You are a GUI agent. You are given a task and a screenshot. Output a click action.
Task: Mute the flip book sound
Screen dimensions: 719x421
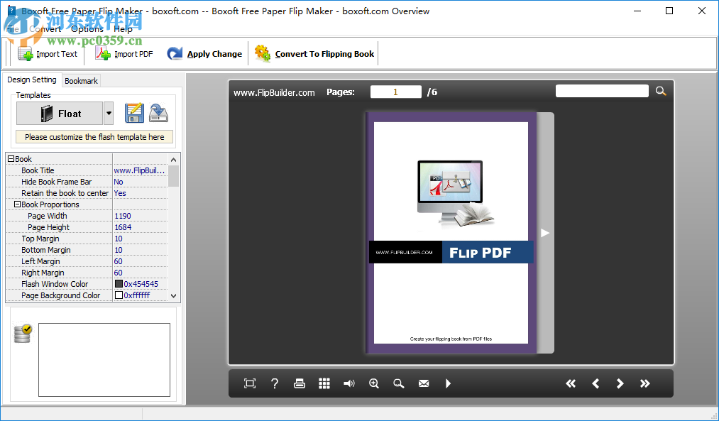pyautogui.click(x=348, y=383)
